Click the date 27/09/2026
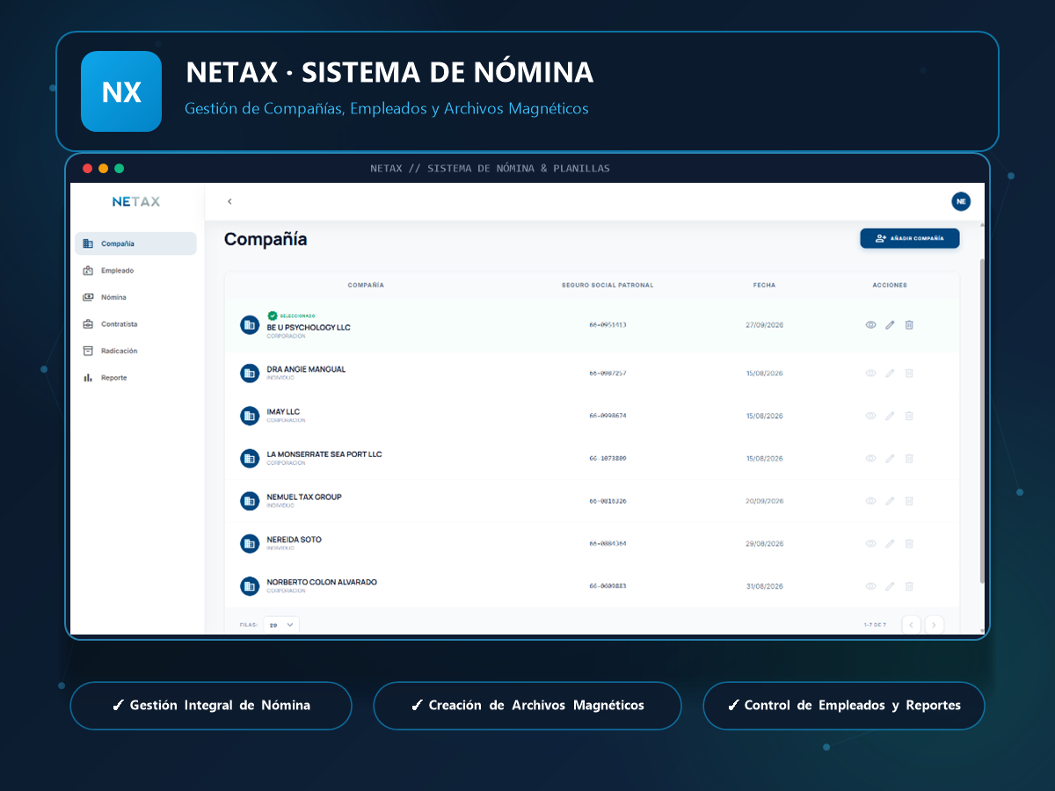Image resolution: width=1055 pixels, height=791 pixels. 764,325
